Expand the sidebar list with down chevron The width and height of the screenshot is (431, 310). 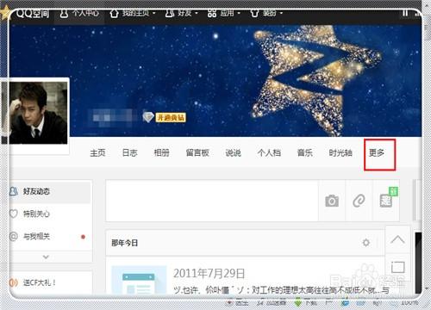point(46,257)
